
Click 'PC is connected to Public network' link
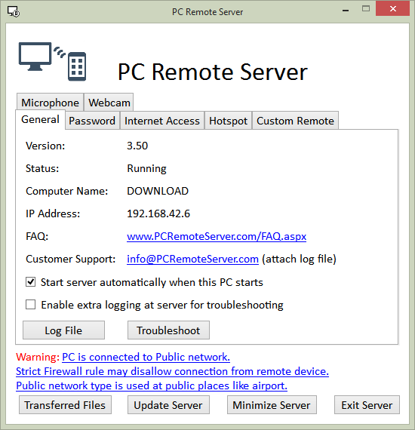pos(146,357)
